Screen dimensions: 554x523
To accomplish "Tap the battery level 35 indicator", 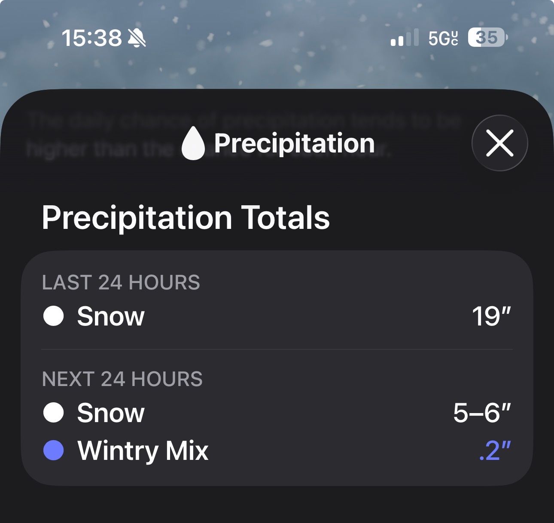I will click(x=487, y=38).
